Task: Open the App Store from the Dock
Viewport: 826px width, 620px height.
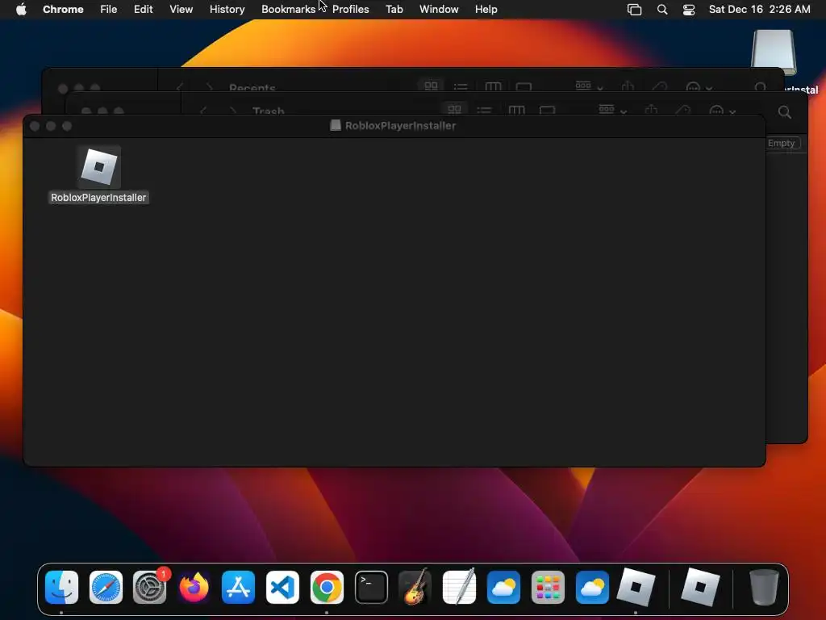Action: coord(238,588)
